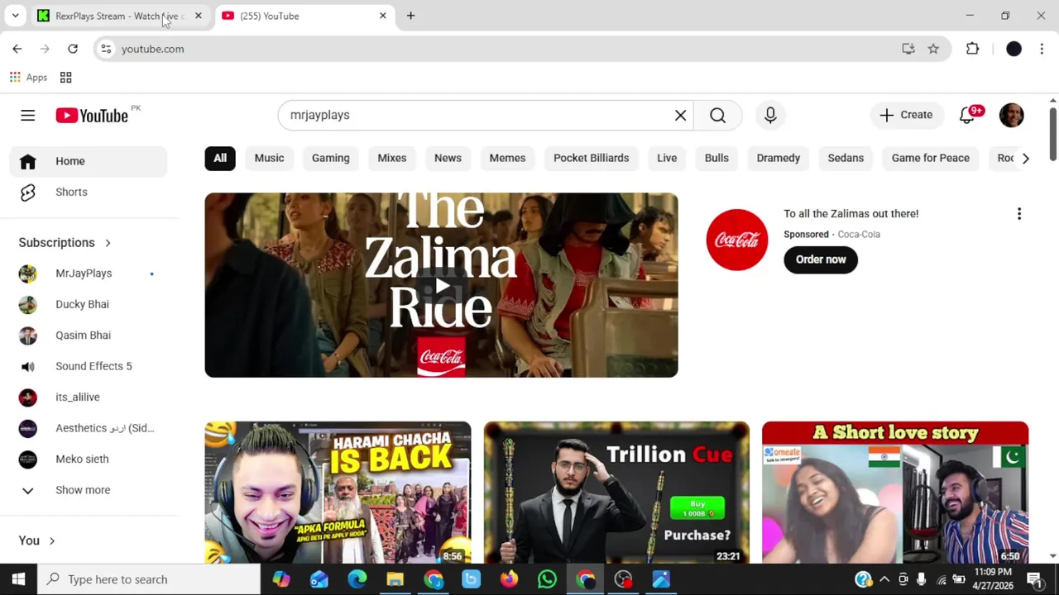Select the Memes filter chip
Image resolution: width=1059 pixels, height=595 pixels.
tap(507, 158)
